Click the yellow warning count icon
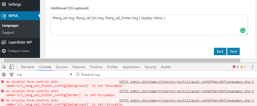Image resolution: width=257 pixels, height=106 pixels. point(242,67)
